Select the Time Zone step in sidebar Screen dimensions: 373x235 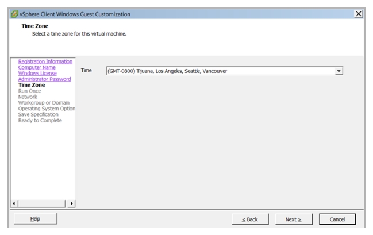[x=32, y=85]
